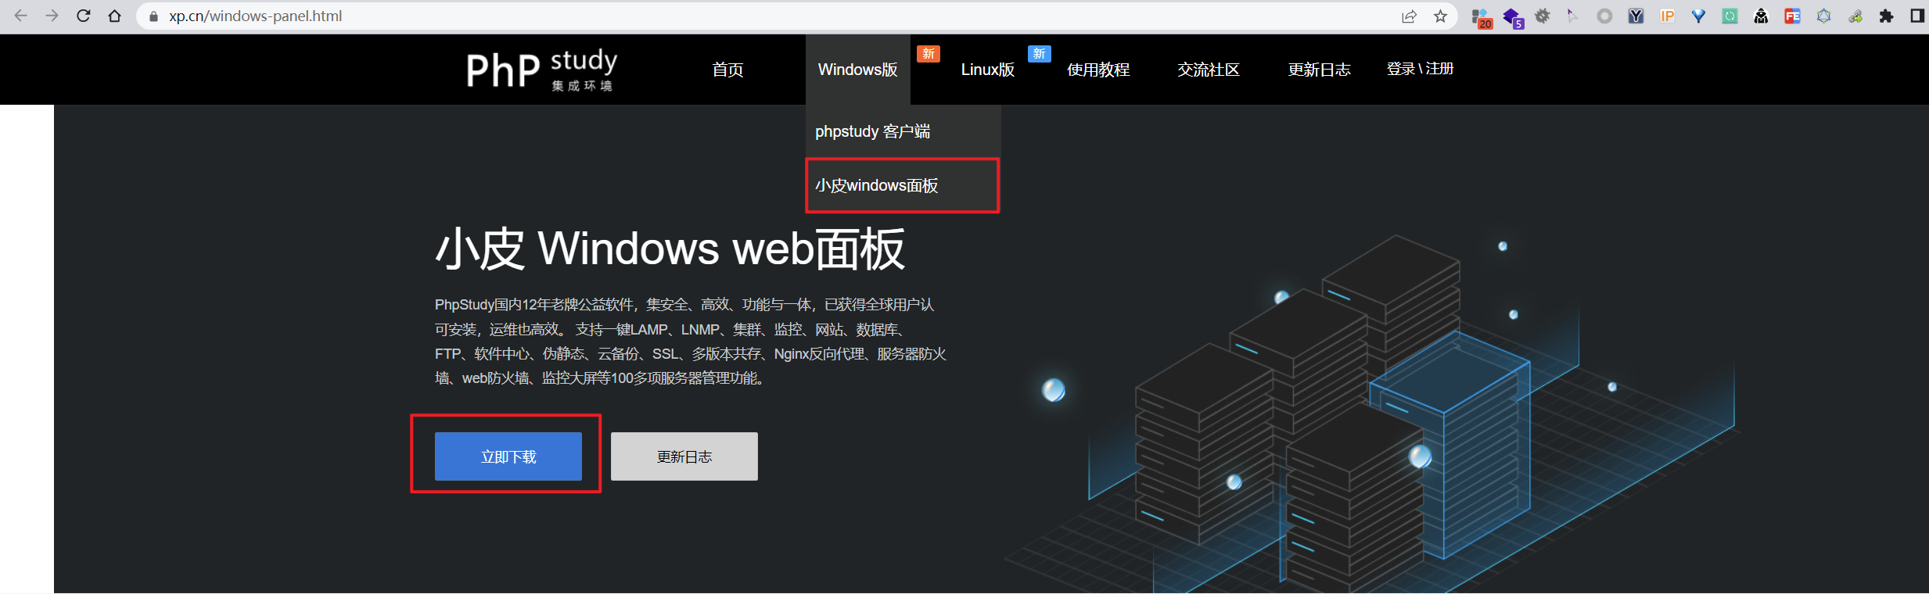Image resolution: width=1929 pixels, height=594 pixels.
Task: Open the Windows版 navigation menu
Action: click(858, 70)
